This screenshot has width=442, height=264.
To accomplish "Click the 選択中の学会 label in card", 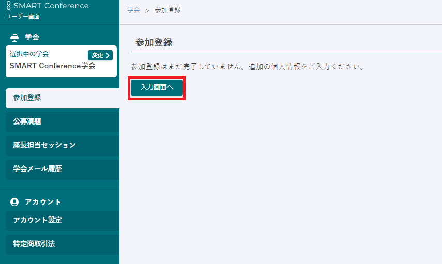I will click(29, 54).
